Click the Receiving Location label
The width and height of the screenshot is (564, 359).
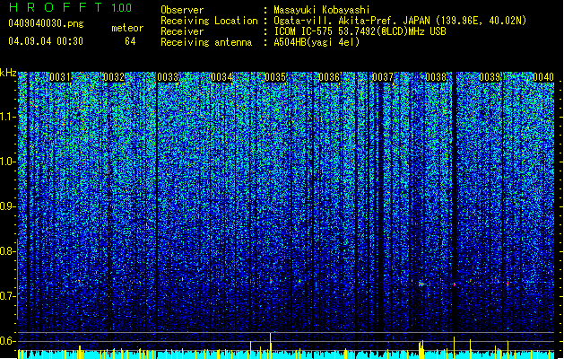pos(209,21)
